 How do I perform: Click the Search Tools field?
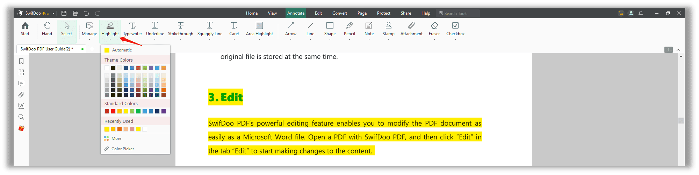[458, 13]
